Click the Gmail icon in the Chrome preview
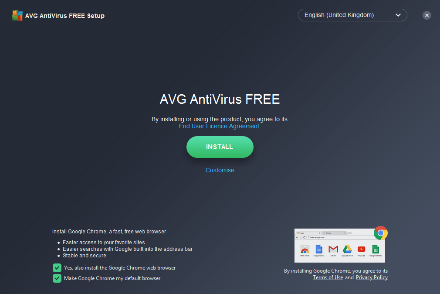This screenshot has height=294, width=440. click(x=333, y=250)
